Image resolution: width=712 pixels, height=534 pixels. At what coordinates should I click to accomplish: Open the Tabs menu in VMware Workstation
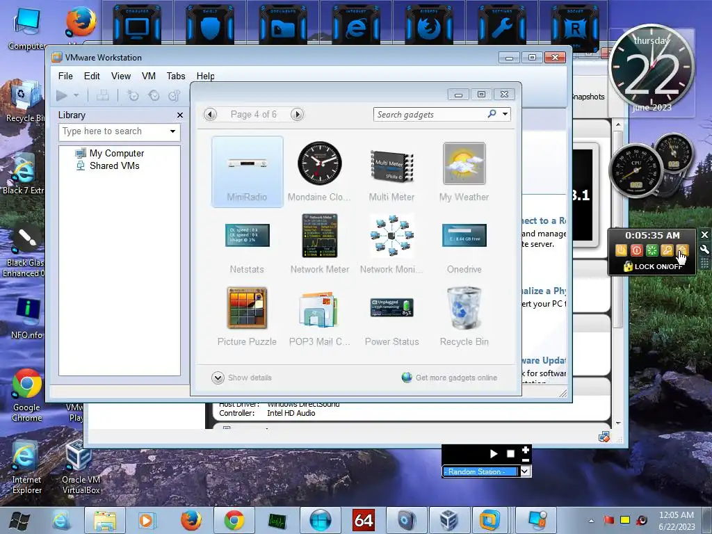click(176, 76)
